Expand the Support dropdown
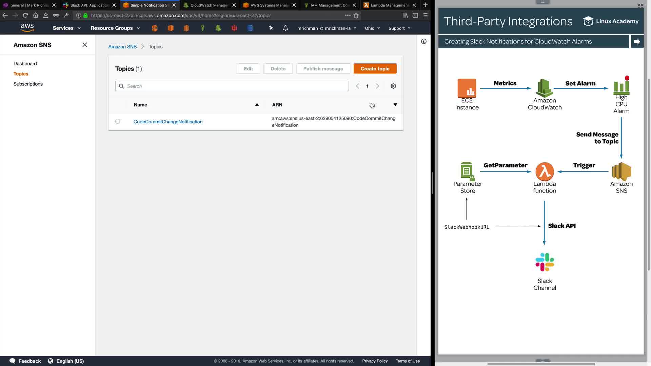 [399, 28]
